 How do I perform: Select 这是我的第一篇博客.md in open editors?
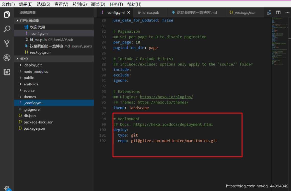pyautogui.click(x=54, y=46)
